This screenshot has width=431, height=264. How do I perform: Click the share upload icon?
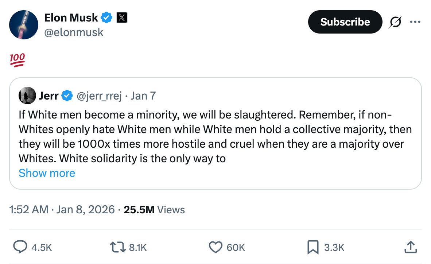410,247
